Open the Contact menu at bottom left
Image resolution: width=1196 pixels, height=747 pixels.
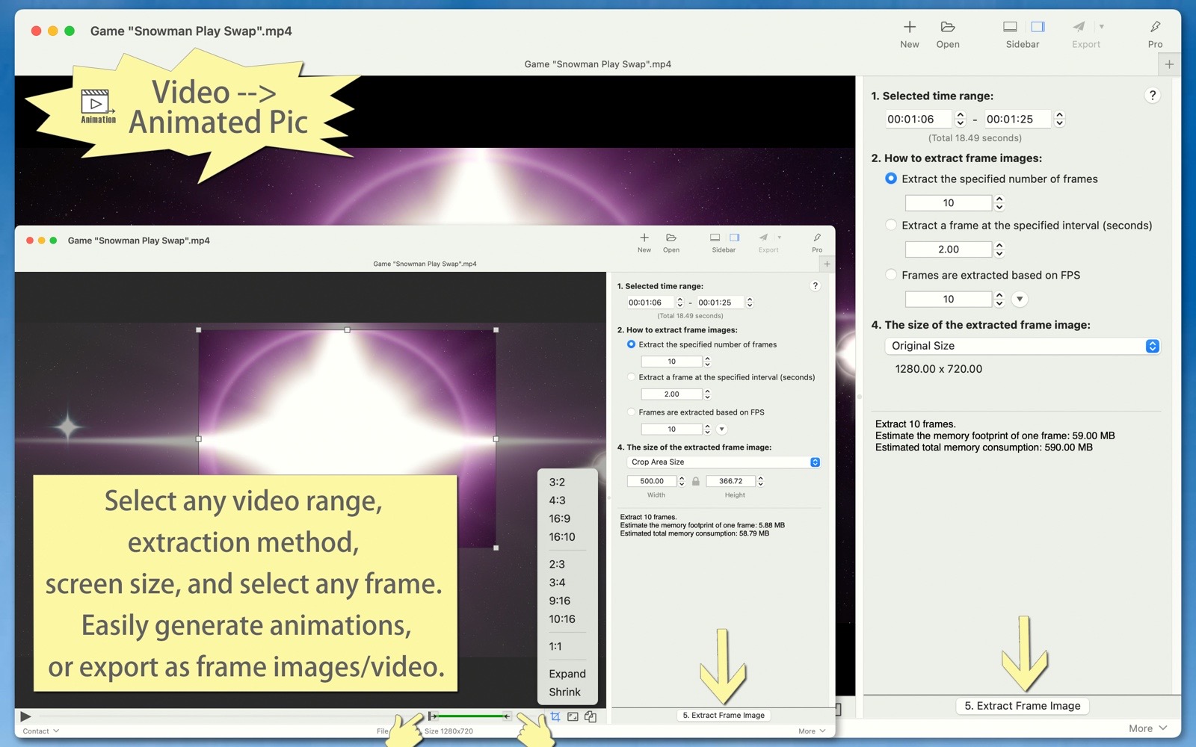pos(40,731)
